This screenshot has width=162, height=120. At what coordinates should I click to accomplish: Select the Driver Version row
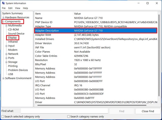[x=96, y=43]
